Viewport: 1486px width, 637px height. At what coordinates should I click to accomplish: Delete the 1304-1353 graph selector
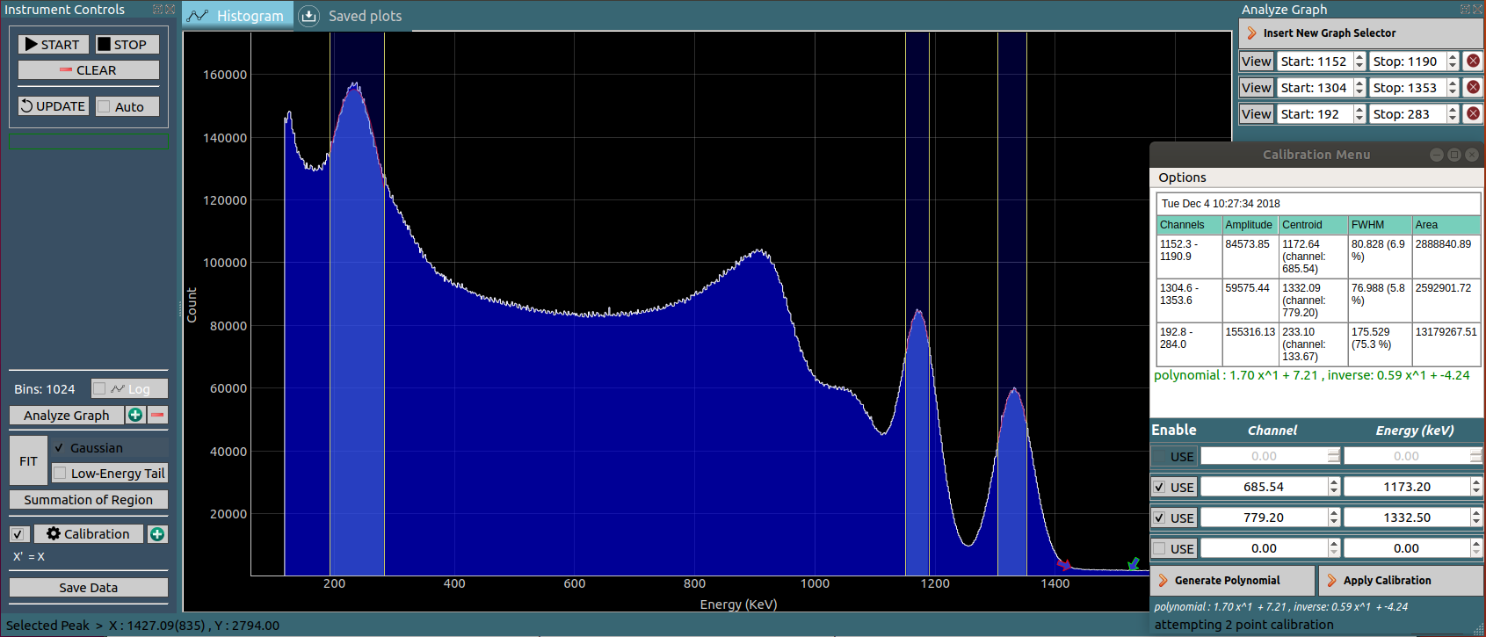pos(1474,88)
